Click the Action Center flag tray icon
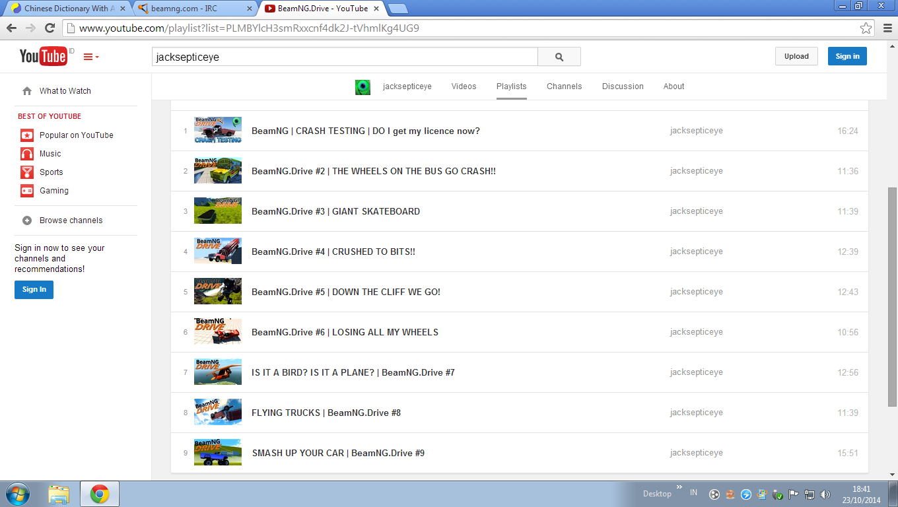The width and height of the screenshot is (898, 507). coord(794,494)
